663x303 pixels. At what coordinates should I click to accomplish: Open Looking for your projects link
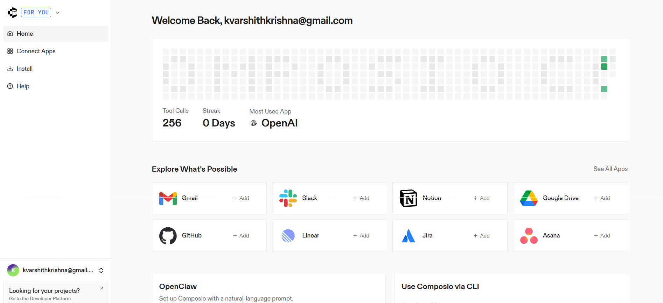tap(44, 291)
